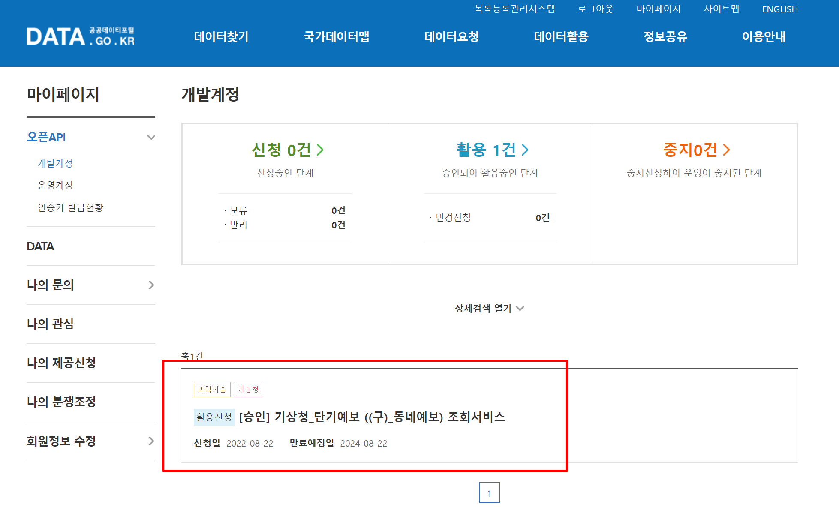839x528 pixels.
Task: Open the 데이터활용 top menu
Action: click(561, 37)
